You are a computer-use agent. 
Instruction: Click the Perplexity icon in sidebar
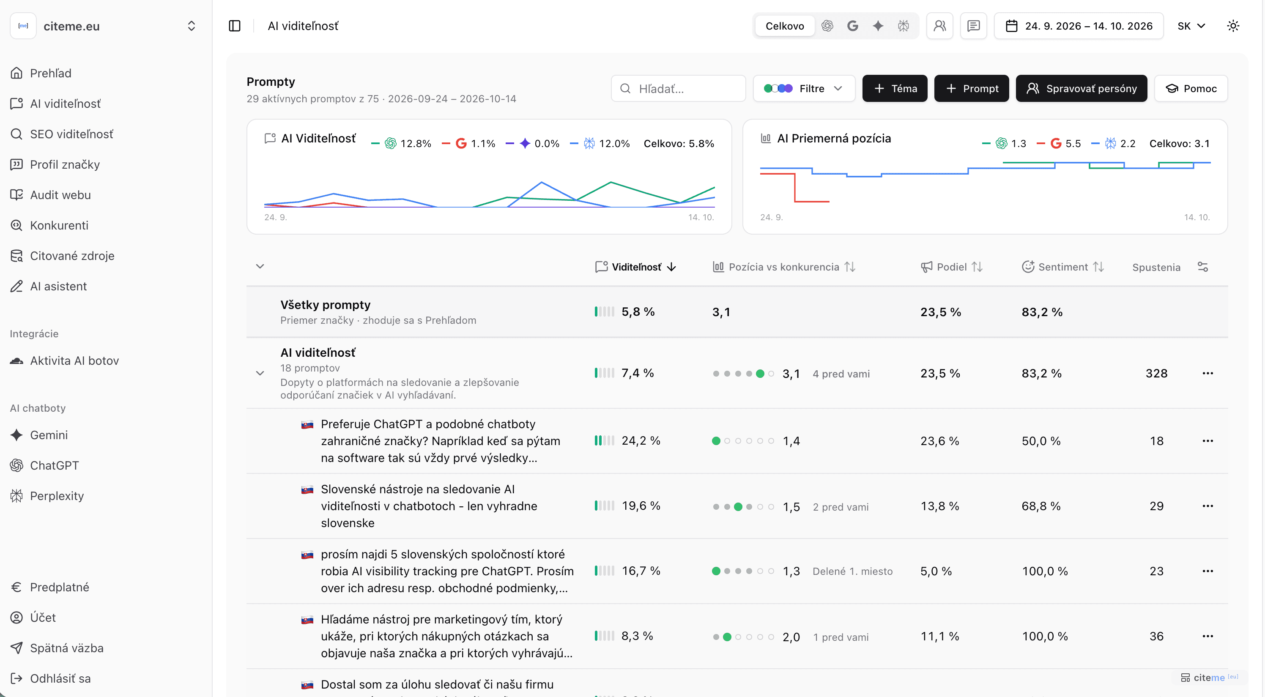click(x=16, y=496)
